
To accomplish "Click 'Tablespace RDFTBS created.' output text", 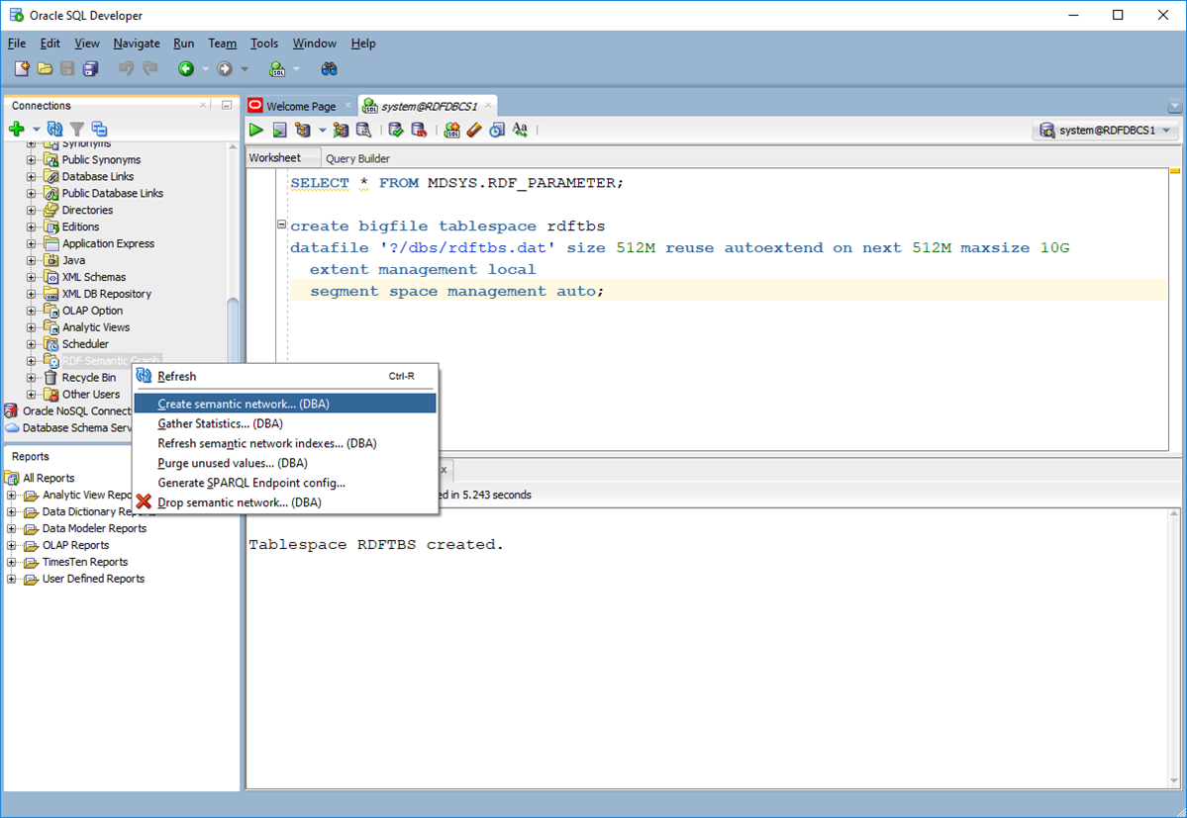I will tap(376, 544).
